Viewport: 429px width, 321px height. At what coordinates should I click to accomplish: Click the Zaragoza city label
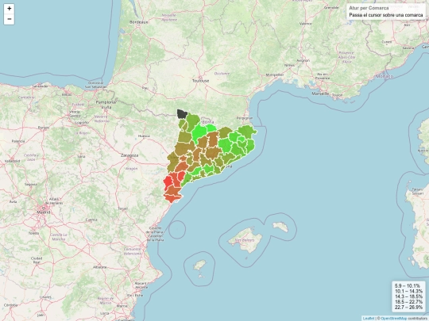129,155
